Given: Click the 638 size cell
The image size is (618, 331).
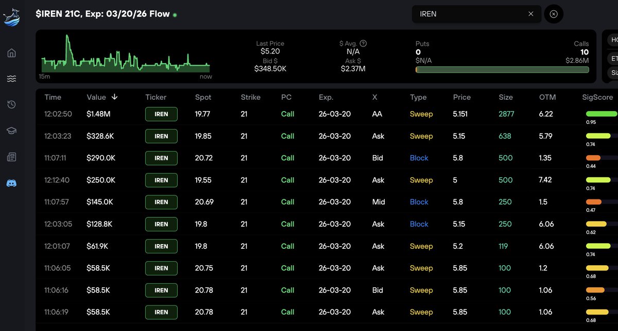Looking at the screenshot, I should (505, 136).
